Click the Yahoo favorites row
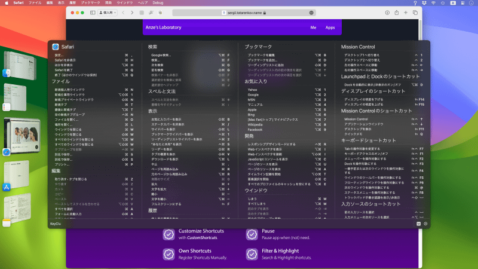This screenshot has width=478, height=269. coord(287,90)
